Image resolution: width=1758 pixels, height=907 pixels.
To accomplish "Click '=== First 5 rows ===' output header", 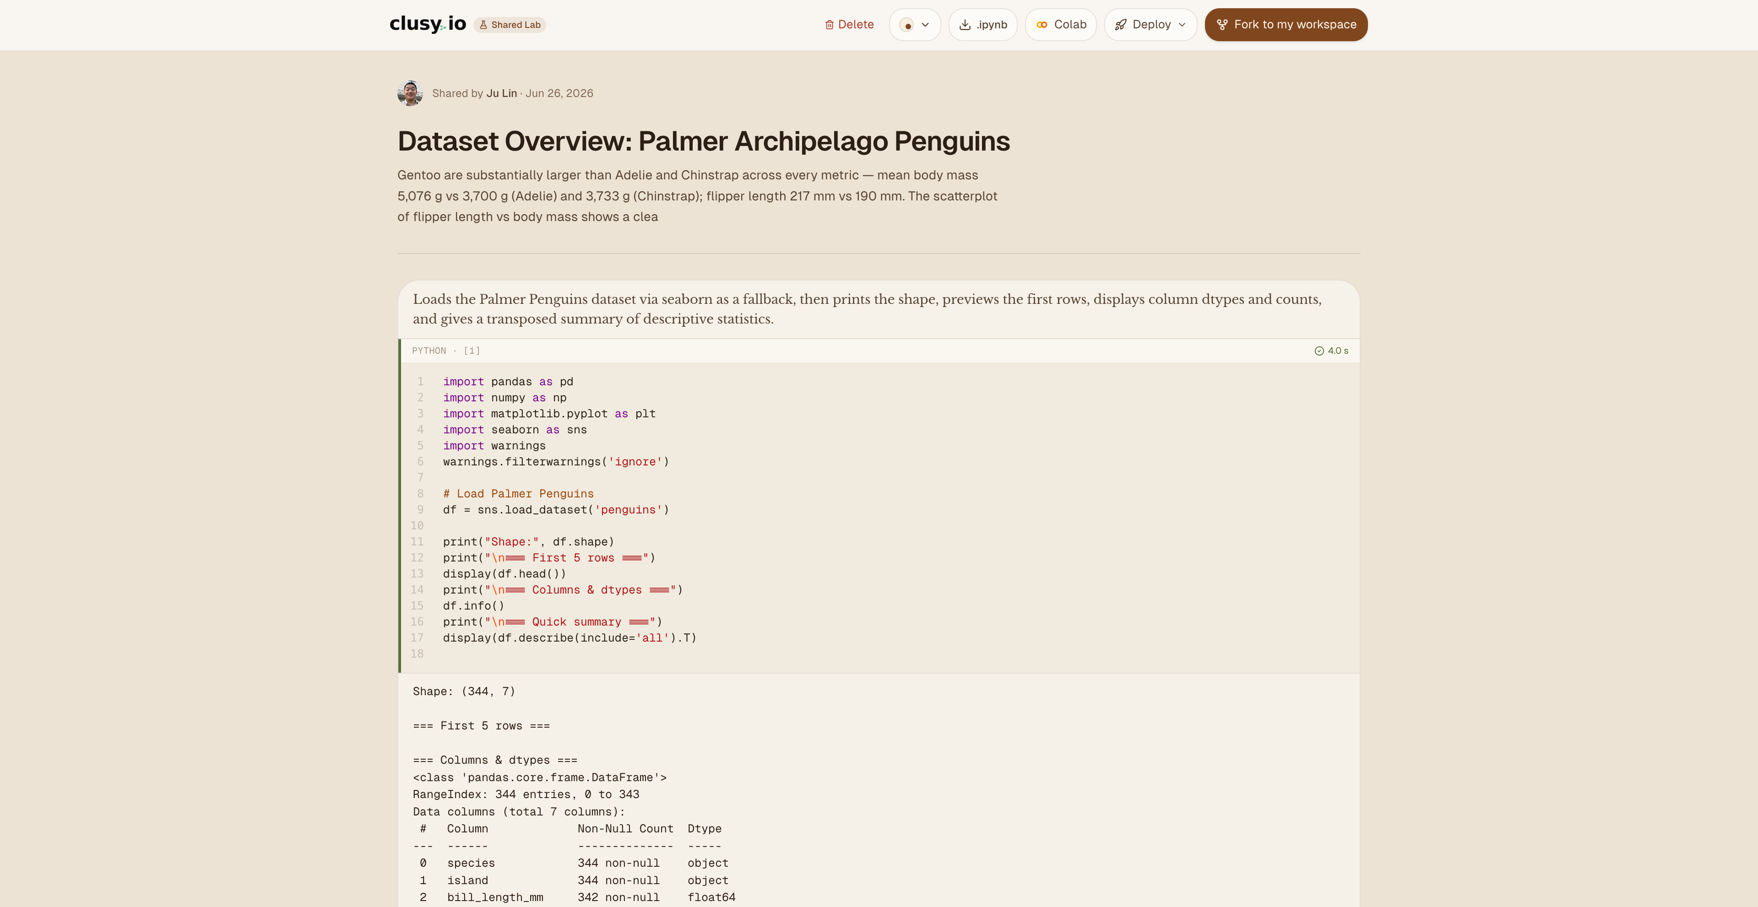I will (x=481, y=726).
